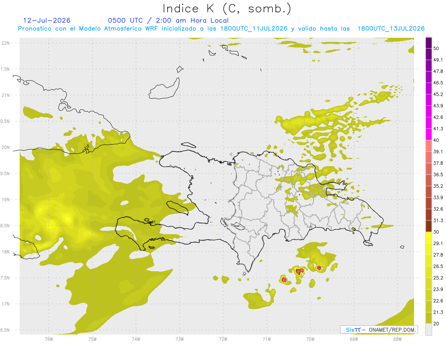The width and height of the screenshot is (446, 344).
Task: Click the '22.6' colorbar value
Action: point(438,301)
